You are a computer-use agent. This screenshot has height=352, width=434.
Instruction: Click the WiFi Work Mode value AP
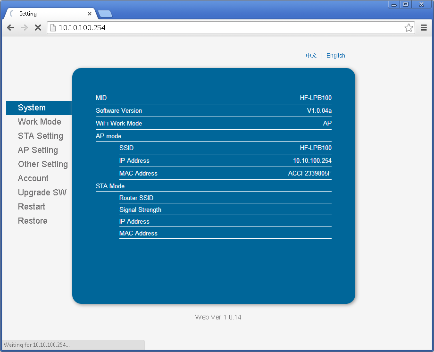[327, 123]
